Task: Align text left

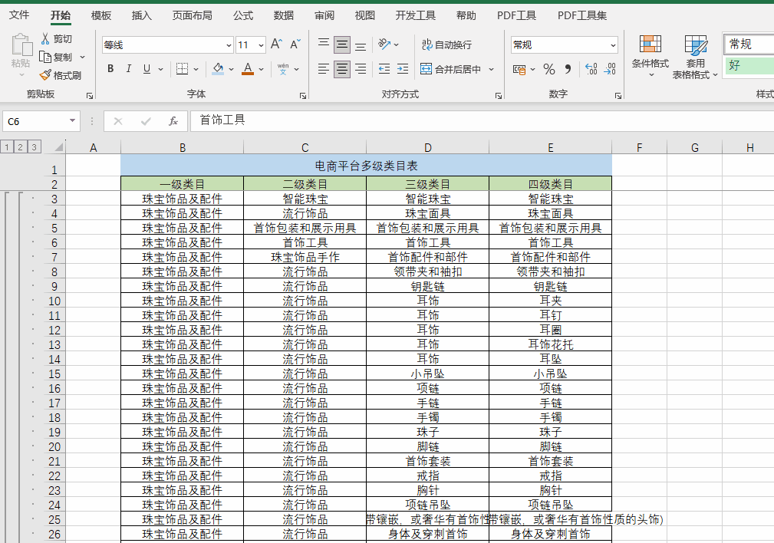Action: click(x=323, y=68)
